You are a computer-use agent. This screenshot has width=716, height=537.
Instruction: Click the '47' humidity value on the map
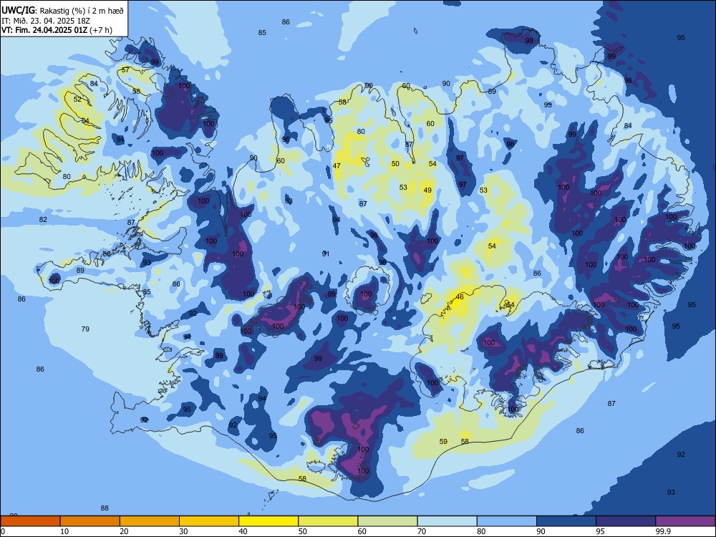click(x=337, y=166)
